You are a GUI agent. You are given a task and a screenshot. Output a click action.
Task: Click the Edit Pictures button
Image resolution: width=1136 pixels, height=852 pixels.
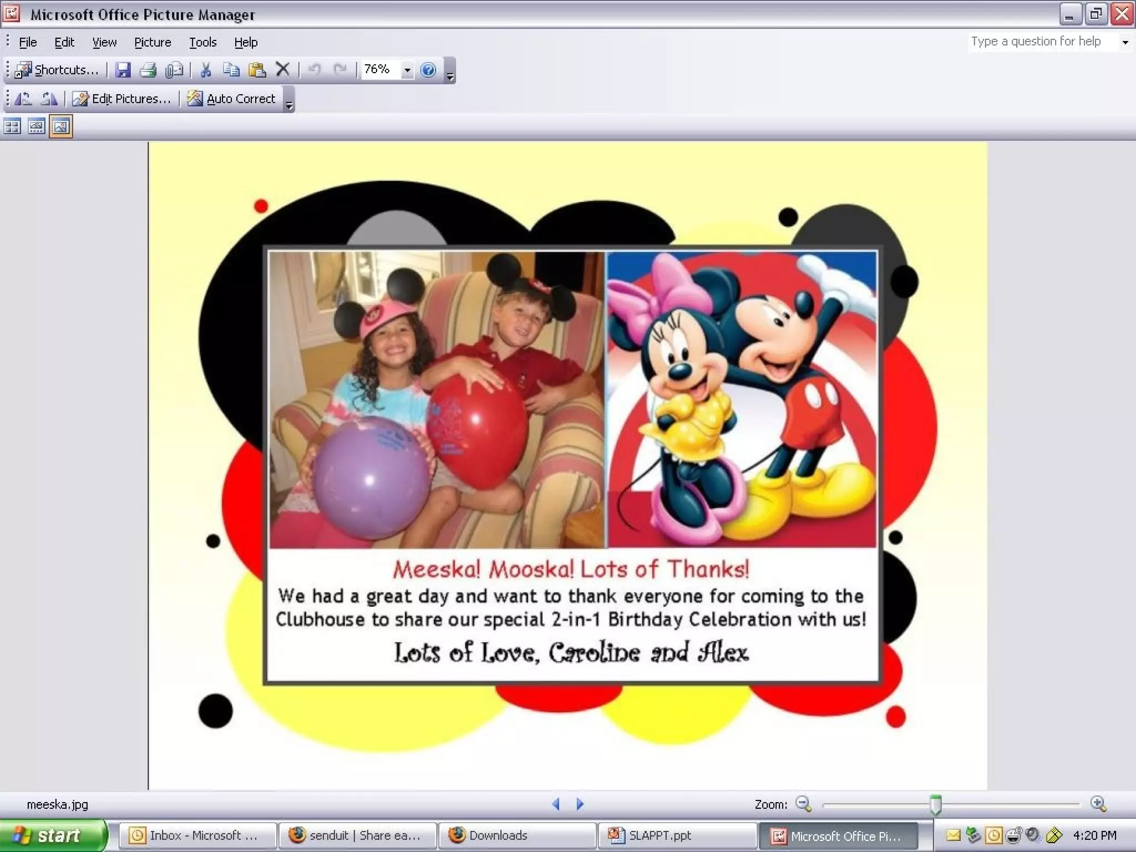click(122, 99)
